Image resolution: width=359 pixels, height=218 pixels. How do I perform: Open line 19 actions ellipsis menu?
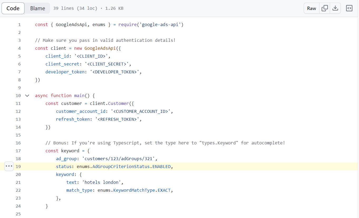coord(9,166)
